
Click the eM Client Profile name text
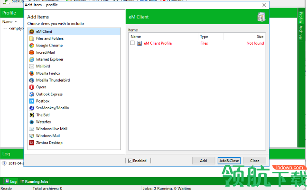(158, 43)
